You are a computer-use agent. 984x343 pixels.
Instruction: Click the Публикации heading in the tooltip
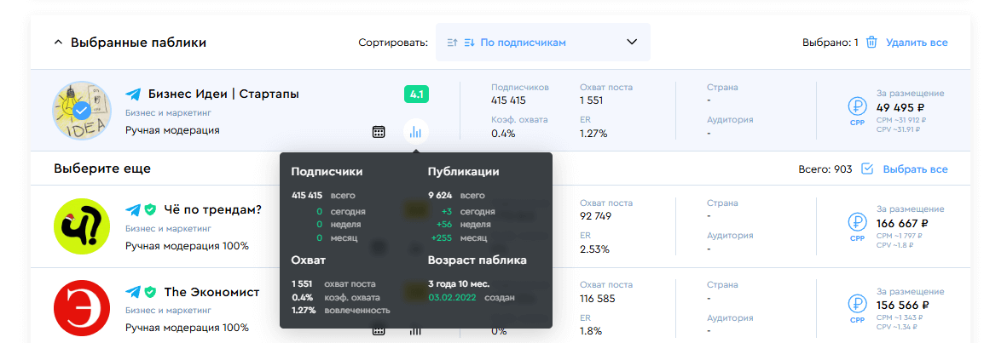point(464,172)
